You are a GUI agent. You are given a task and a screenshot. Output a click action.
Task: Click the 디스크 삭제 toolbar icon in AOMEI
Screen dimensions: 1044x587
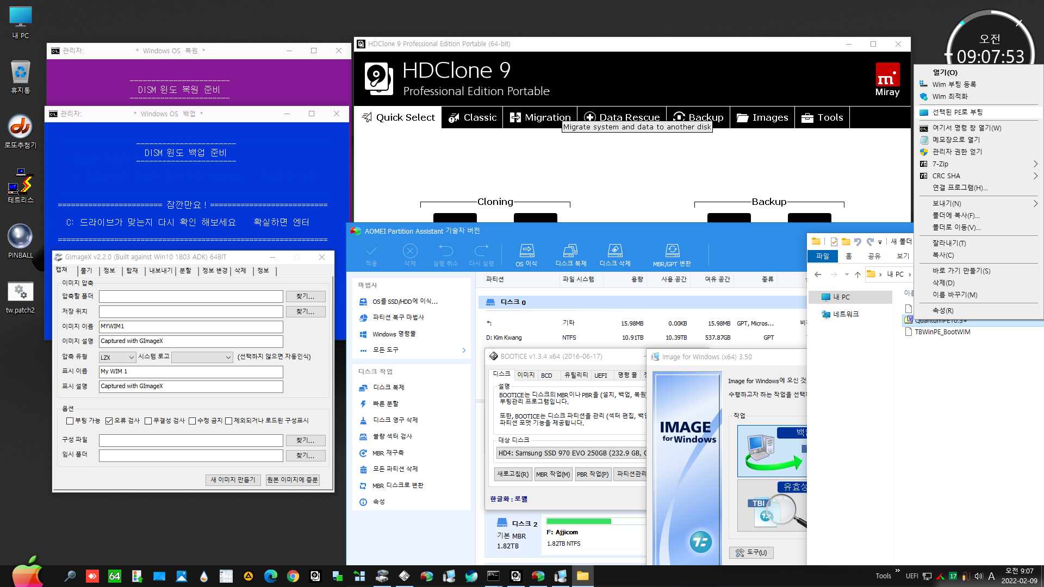(615, 255)
